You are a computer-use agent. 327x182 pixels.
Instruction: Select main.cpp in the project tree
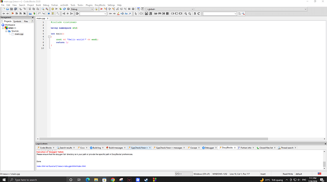click(x=19, y=34)
